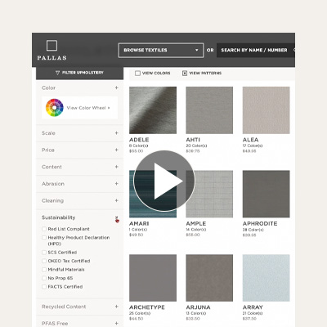Click the ARCHETYPE product name
The image size is (327, 327).
(147, 307)
